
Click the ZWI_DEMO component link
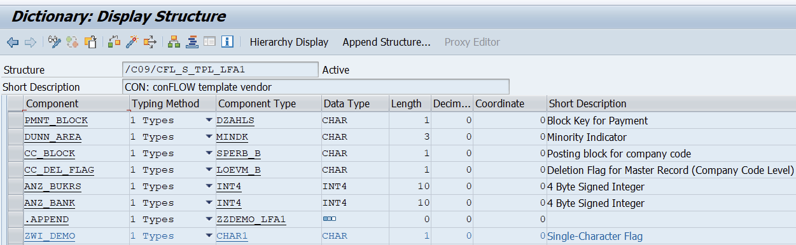coord(50,236)
